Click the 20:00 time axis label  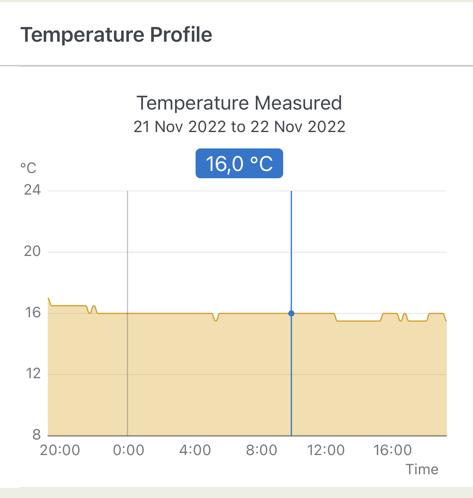[60, 450]
